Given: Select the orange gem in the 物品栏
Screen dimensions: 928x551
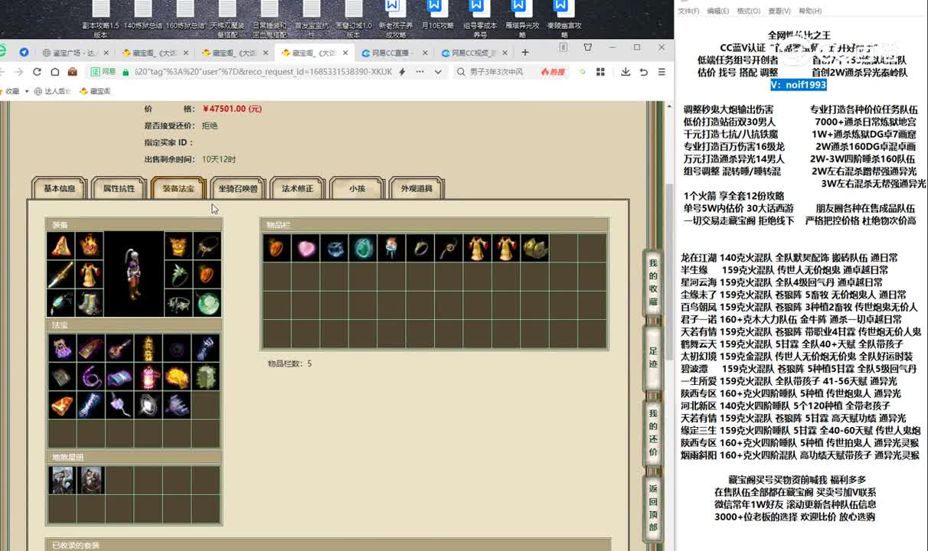Looking at the screenshot, I should 276,247.
